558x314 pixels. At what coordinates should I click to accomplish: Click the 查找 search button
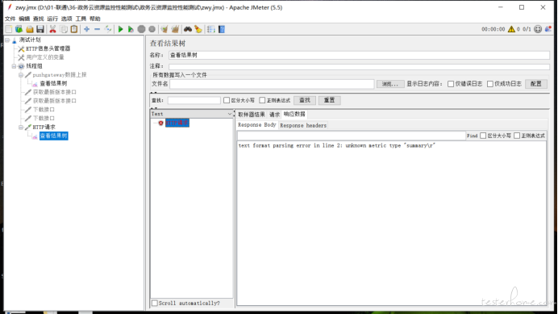tap(305, 100)
